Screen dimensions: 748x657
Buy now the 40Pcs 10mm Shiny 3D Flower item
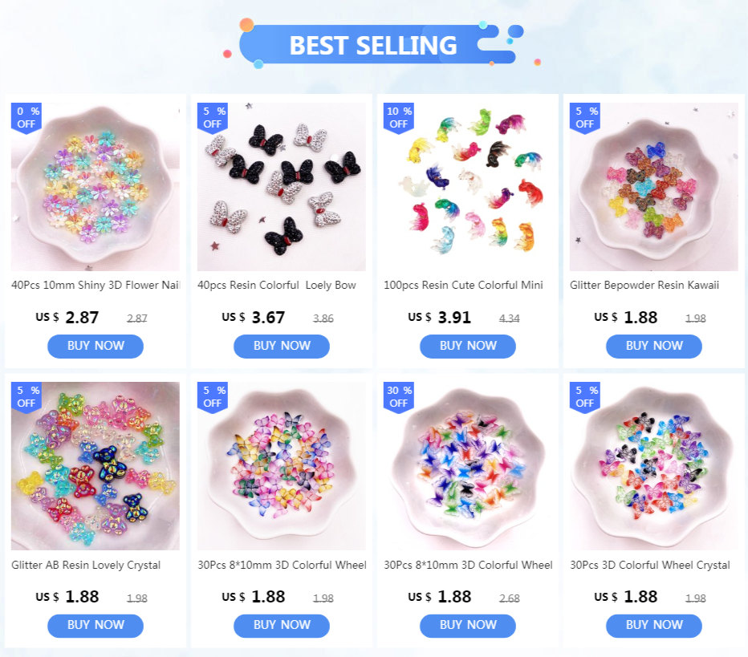click(96, 346)
